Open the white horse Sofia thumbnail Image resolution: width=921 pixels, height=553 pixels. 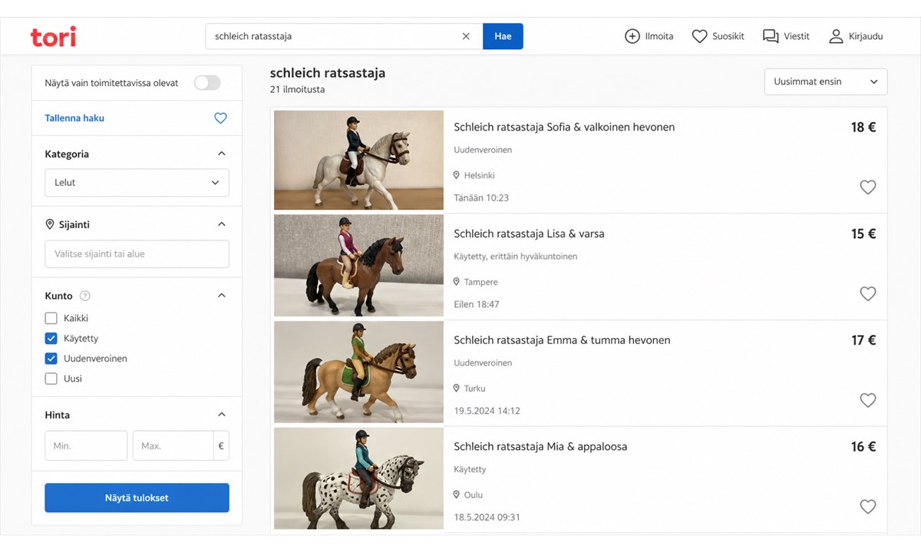[x=358, y=160]
